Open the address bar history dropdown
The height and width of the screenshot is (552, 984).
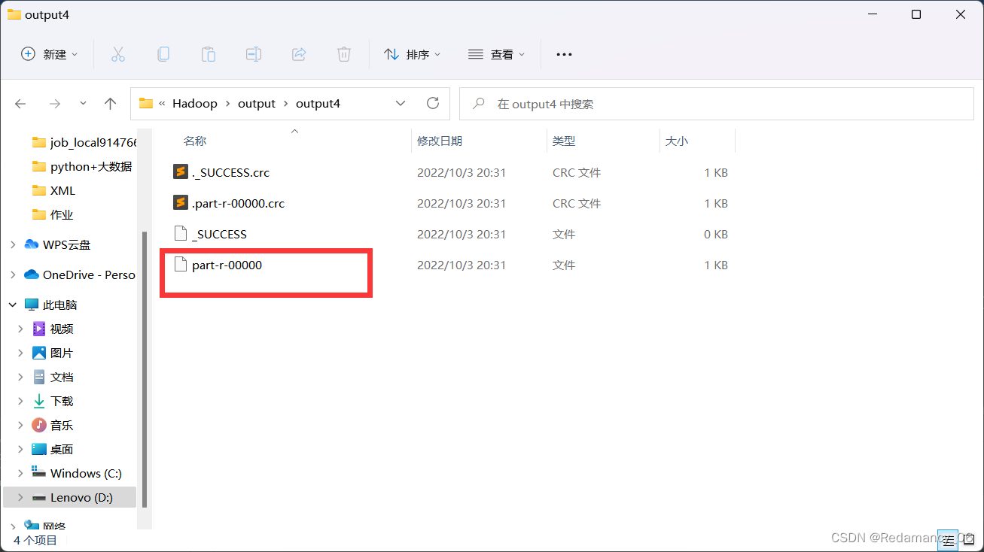coord(401,103)
